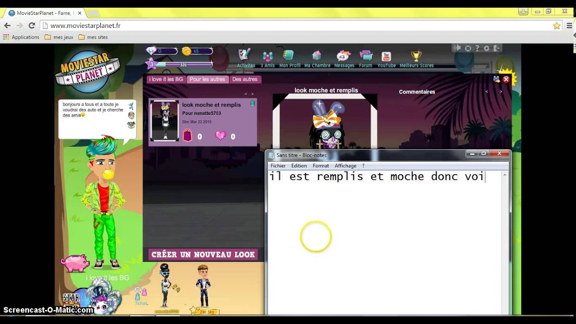Click the pink piggy bank
576x324 pixels.
coord(75,263)
